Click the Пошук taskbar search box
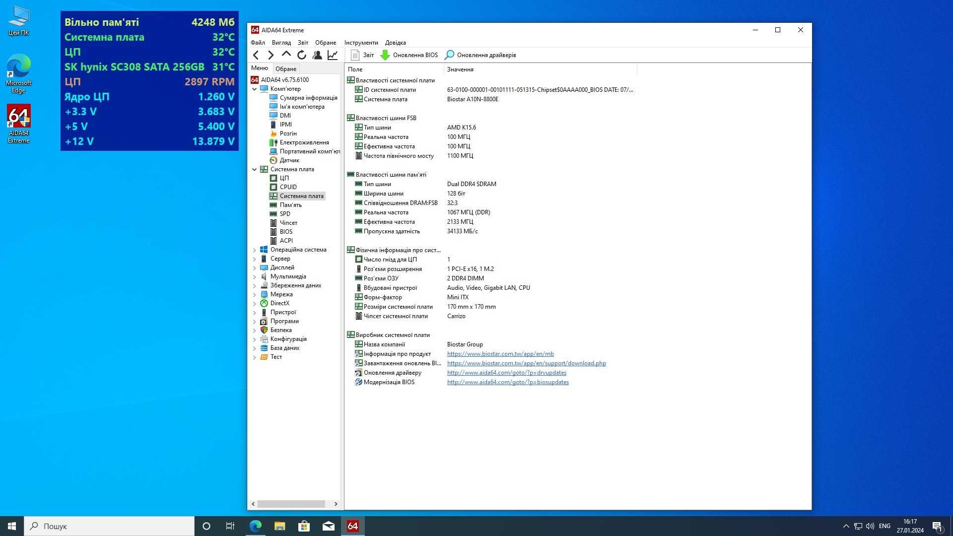This screenshot has width=953, height=536. [109, 526]
